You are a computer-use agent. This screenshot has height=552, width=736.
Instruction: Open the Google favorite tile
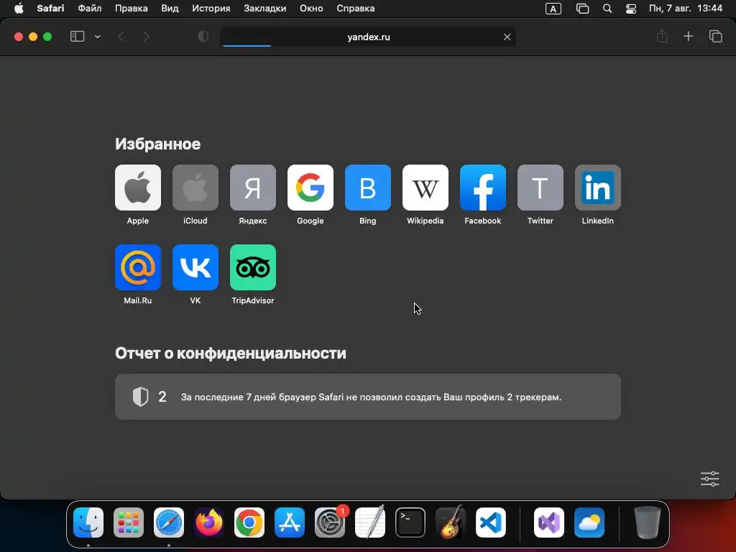310,188
